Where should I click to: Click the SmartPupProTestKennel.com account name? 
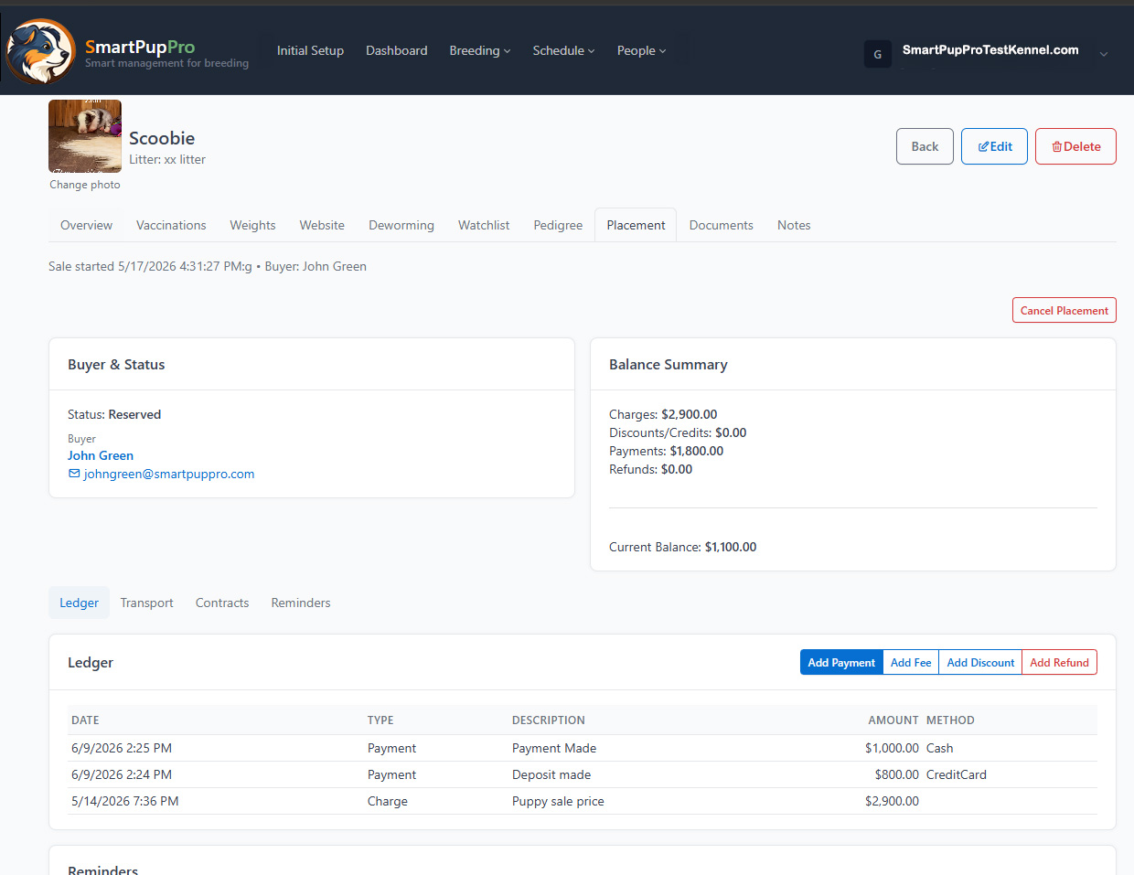point(990,49)
